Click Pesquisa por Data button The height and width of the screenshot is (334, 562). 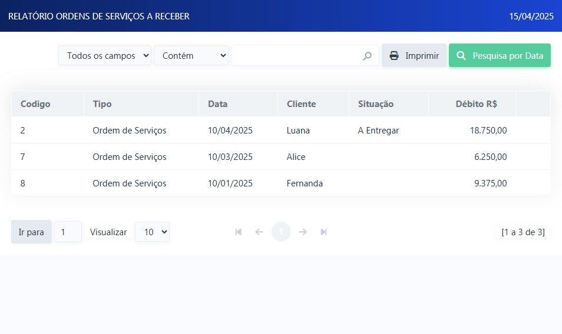tap(500, 55)
